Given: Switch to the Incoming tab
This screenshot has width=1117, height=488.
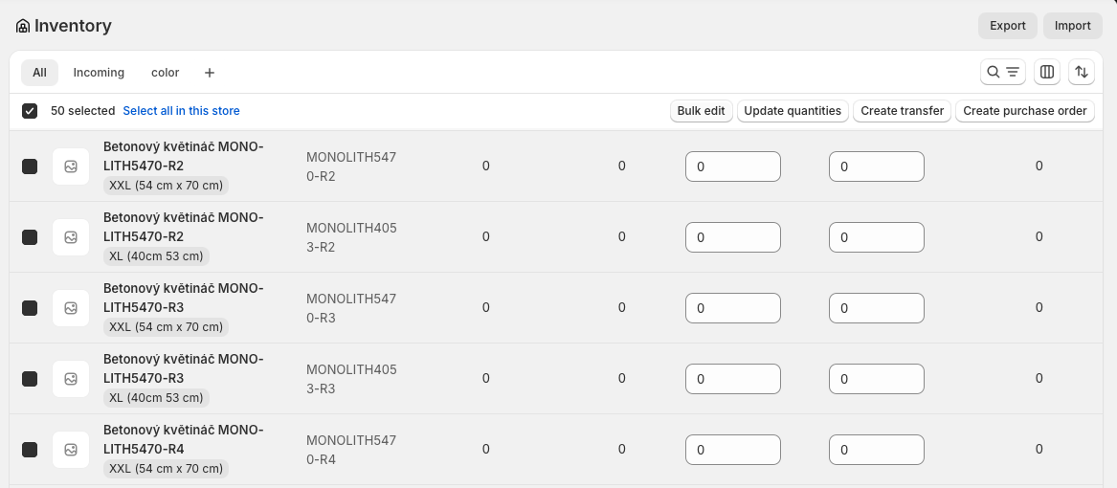Looking at the screenshot, I should tap(99, 73).
